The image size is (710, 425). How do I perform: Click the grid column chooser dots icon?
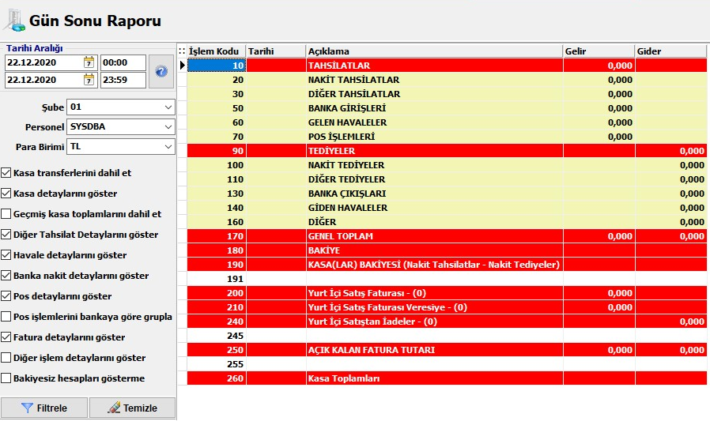pos(182,51)
